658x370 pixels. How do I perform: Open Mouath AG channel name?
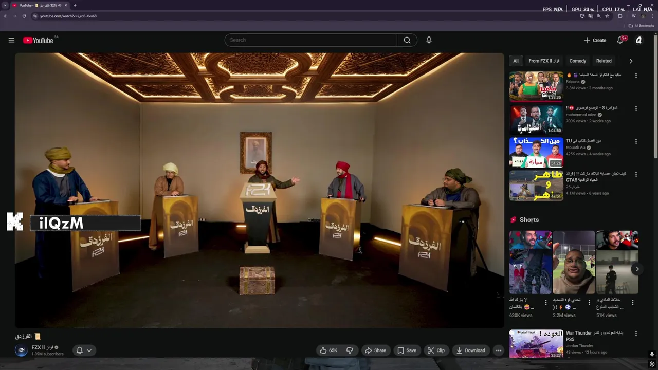576,147
